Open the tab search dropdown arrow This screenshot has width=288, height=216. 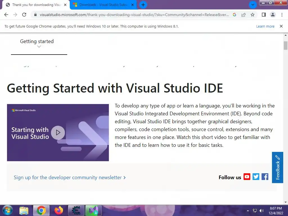tap(253, 5)
